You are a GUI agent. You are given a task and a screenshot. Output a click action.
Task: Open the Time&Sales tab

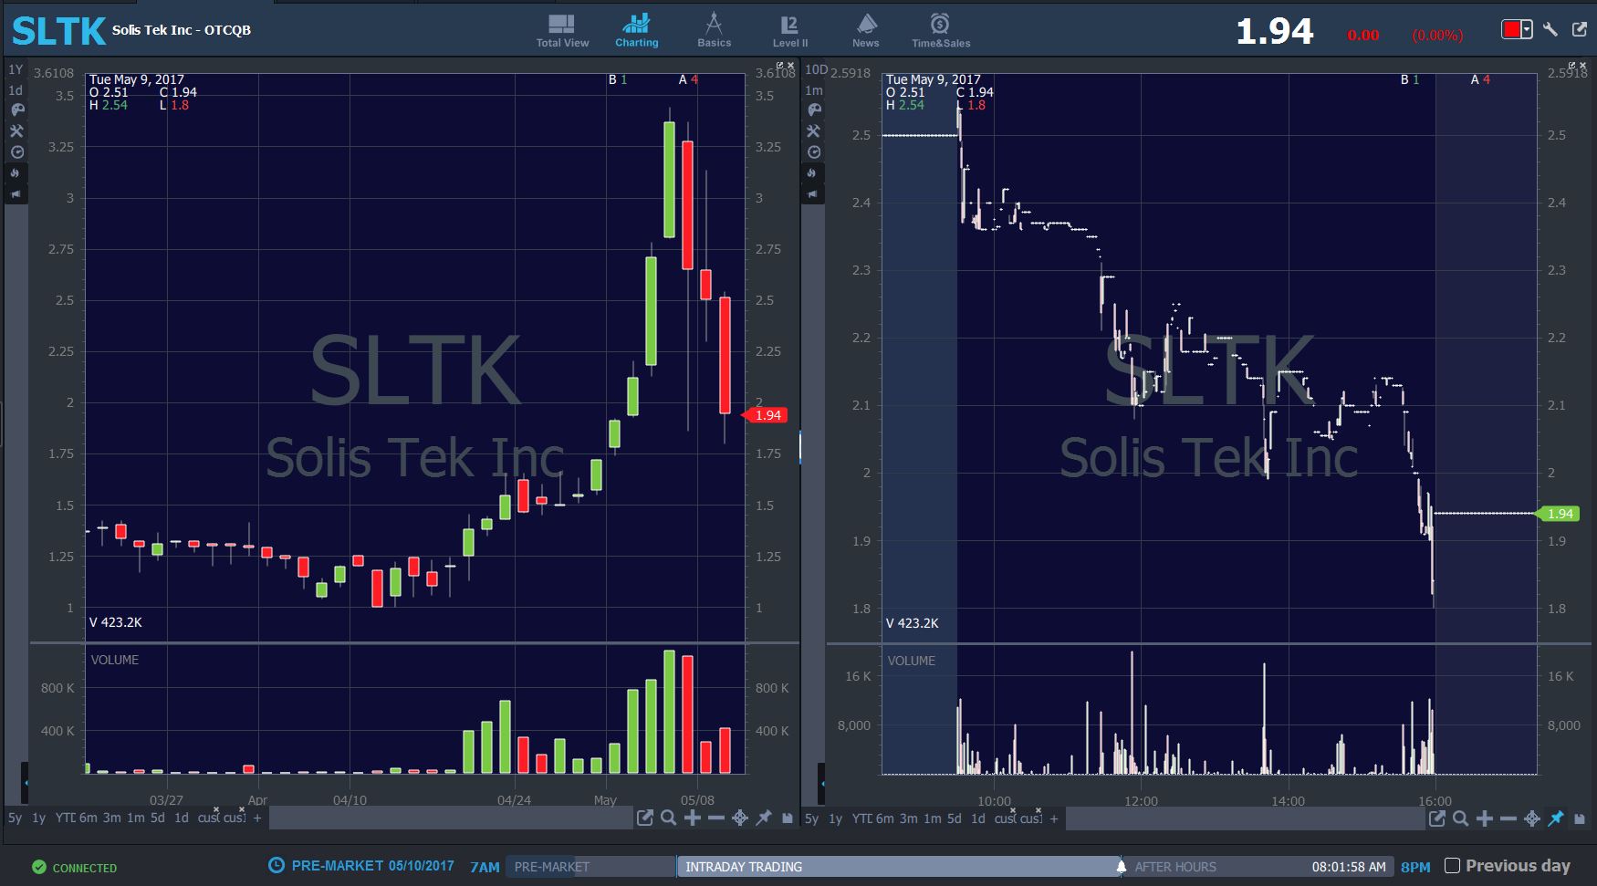pos(941,30)
